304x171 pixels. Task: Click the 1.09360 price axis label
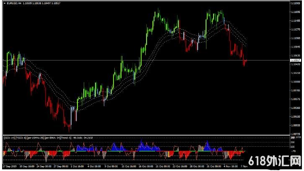click(x=296, y=108)
